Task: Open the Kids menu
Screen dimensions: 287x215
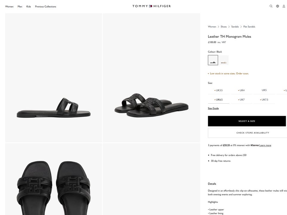Action: click(x=29, y=7)
